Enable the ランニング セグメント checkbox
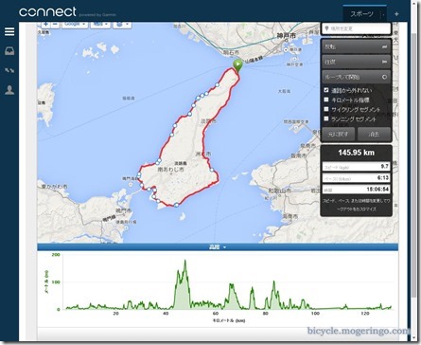The image size is (421, 345). point(326,118)
